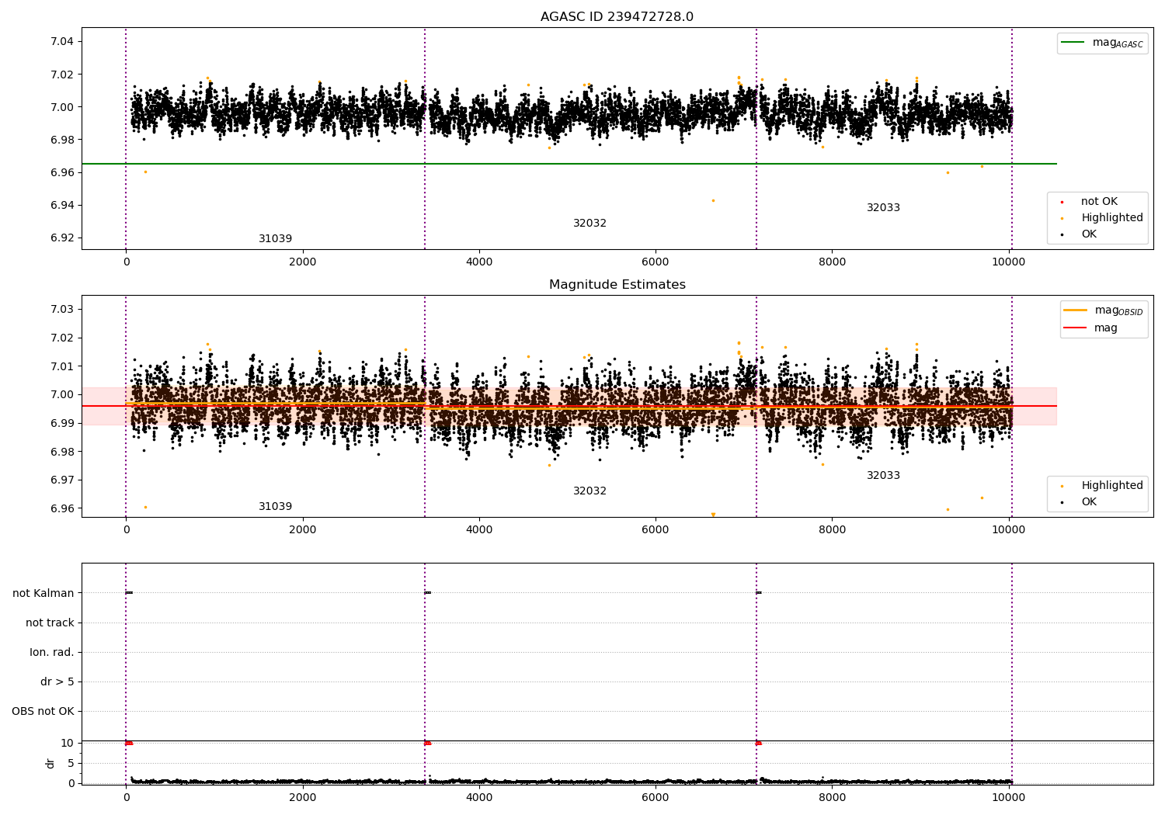Click the red dr markers at bottom plot start
Viewport: 1165px width, 815px height.
pos(129,744)
